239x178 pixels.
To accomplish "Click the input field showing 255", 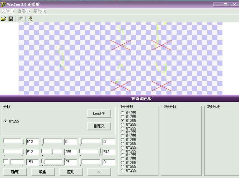I will tap(71, 152).
